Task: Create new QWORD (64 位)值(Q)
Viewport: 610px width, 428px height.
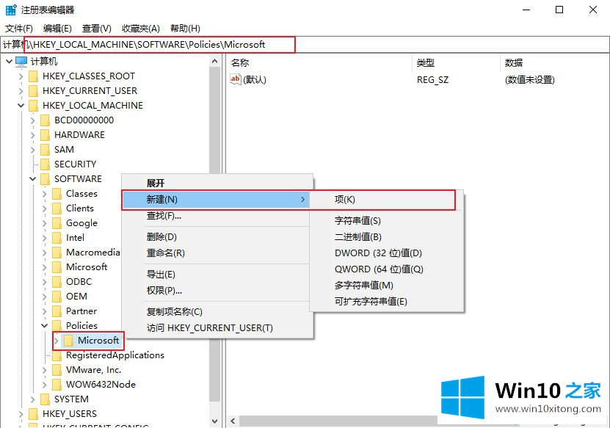Action: point(386,269)
